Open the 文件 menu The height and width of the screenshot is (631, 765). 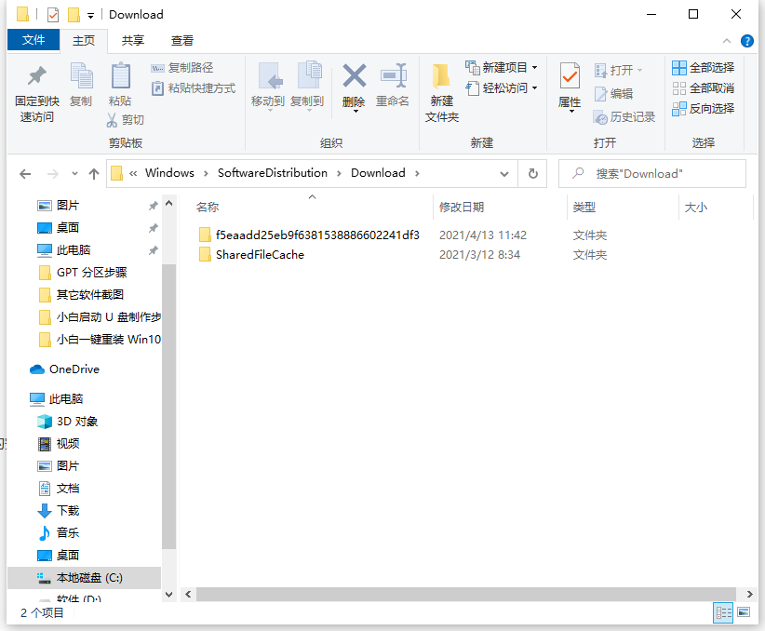point(34,40)
